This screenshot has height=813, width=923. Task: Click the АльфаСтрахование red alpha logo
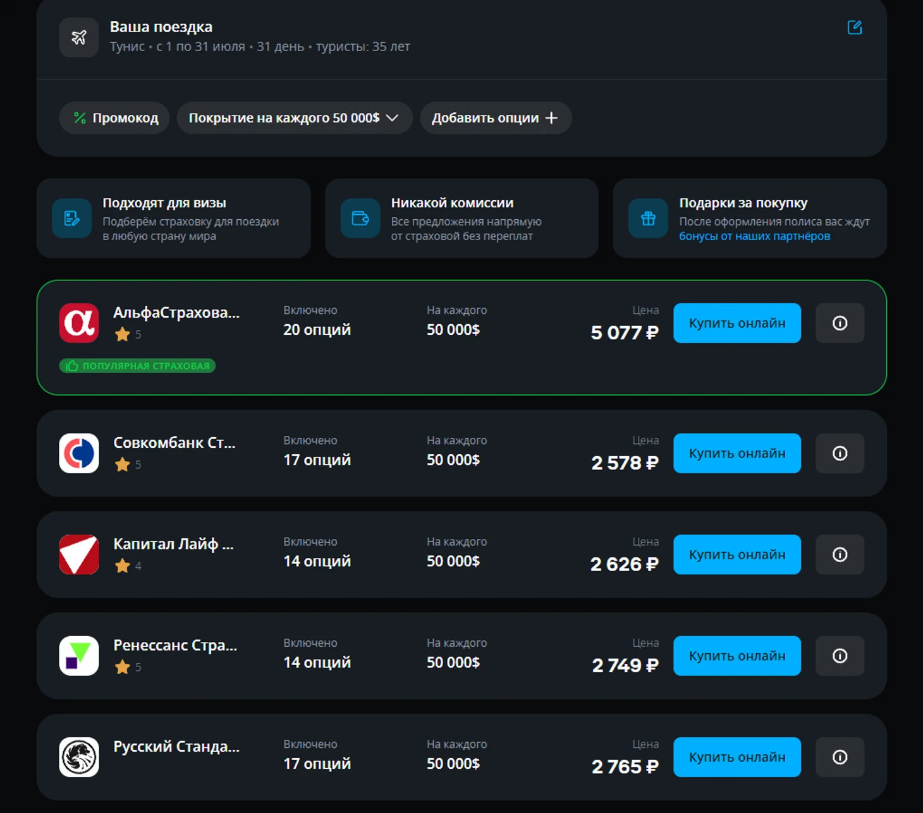coord(79,323)
